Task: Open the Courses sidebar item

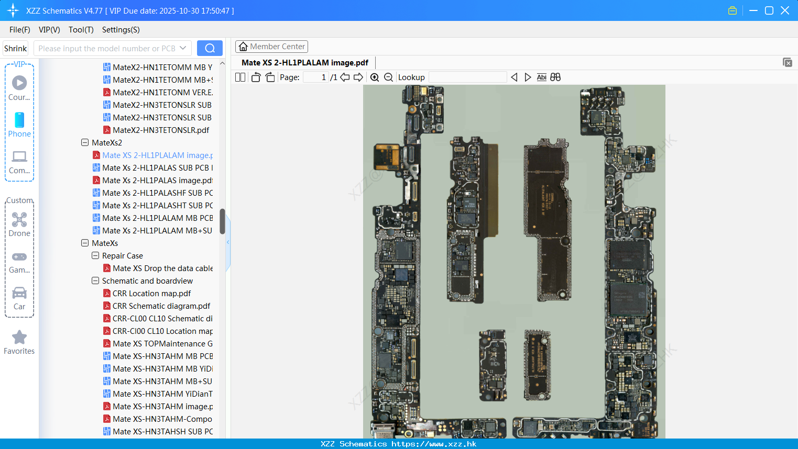Action: (x=19, y=88)
